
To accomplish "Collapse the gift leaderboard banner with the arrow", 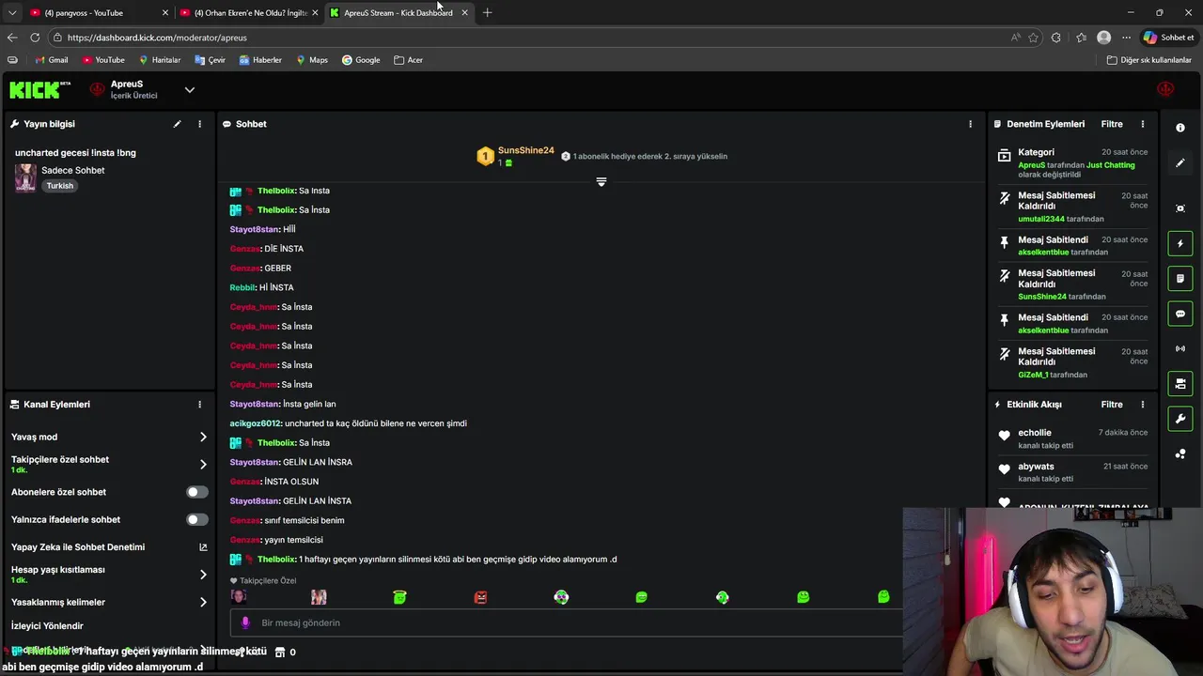I will tap(601, 181).
